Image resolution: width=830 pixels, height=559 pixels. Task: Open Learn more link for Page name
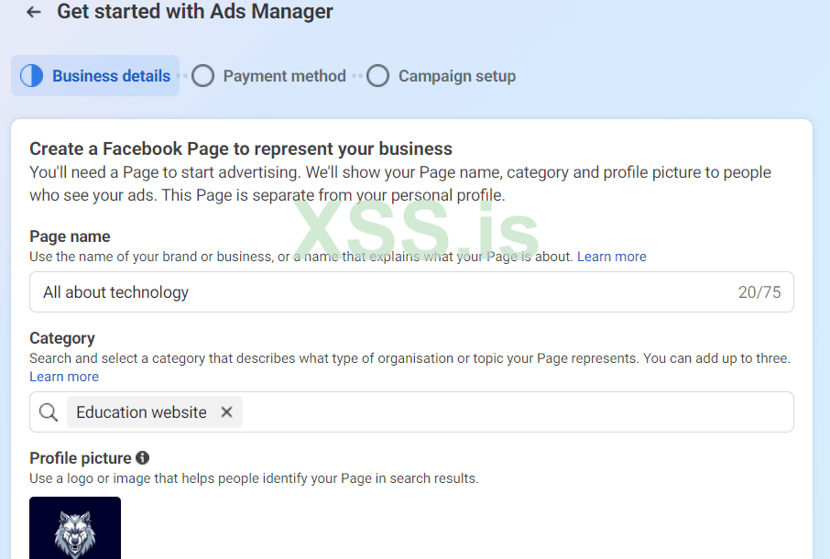coord(612,257)
